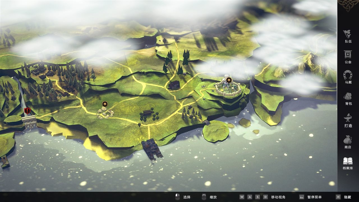
Task: Select the lone dark barn at the crossroads
Action: click(x=174, y=85)
